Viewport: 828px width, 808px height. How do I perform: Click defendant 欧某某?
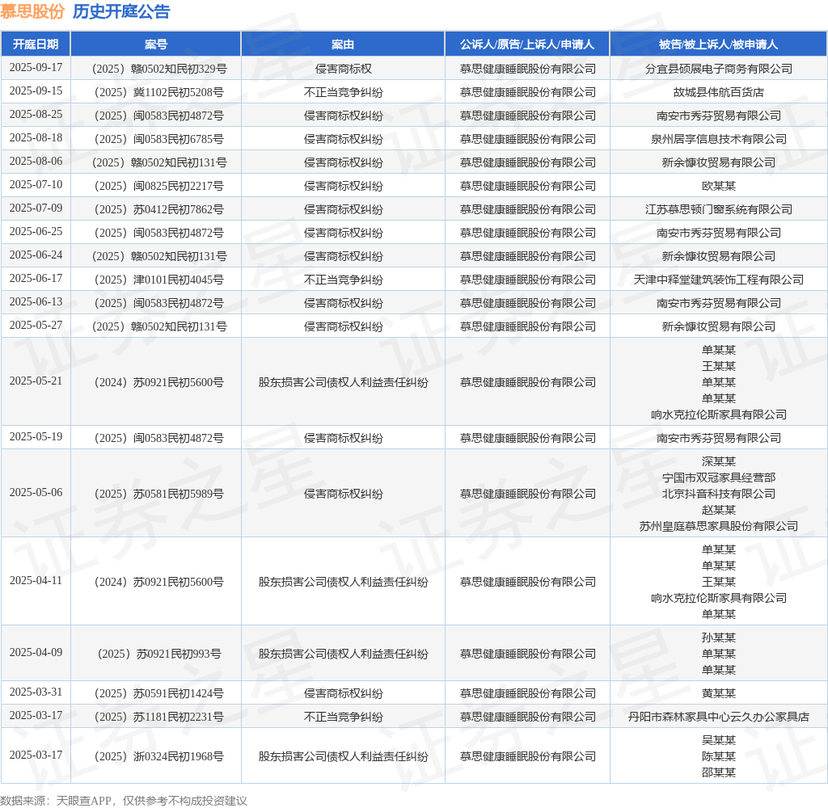point(719,187)
